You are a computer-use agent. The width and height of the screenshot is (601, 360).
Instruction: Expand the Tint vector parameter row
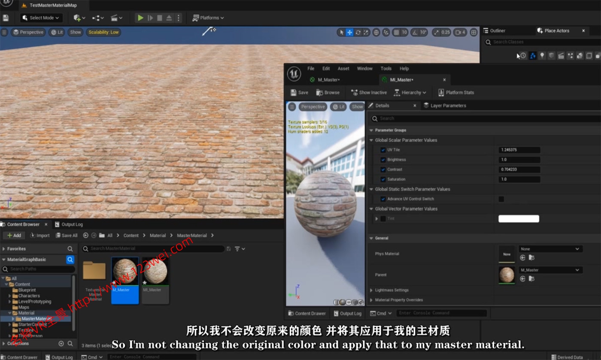[x=377, y=218]
